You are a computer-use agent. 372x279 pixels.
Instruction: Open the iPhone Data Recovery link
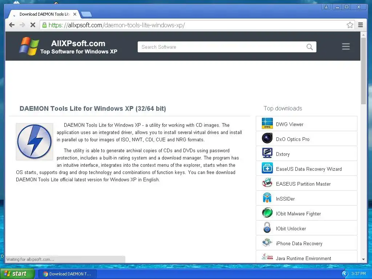click(x=299, y=244)
